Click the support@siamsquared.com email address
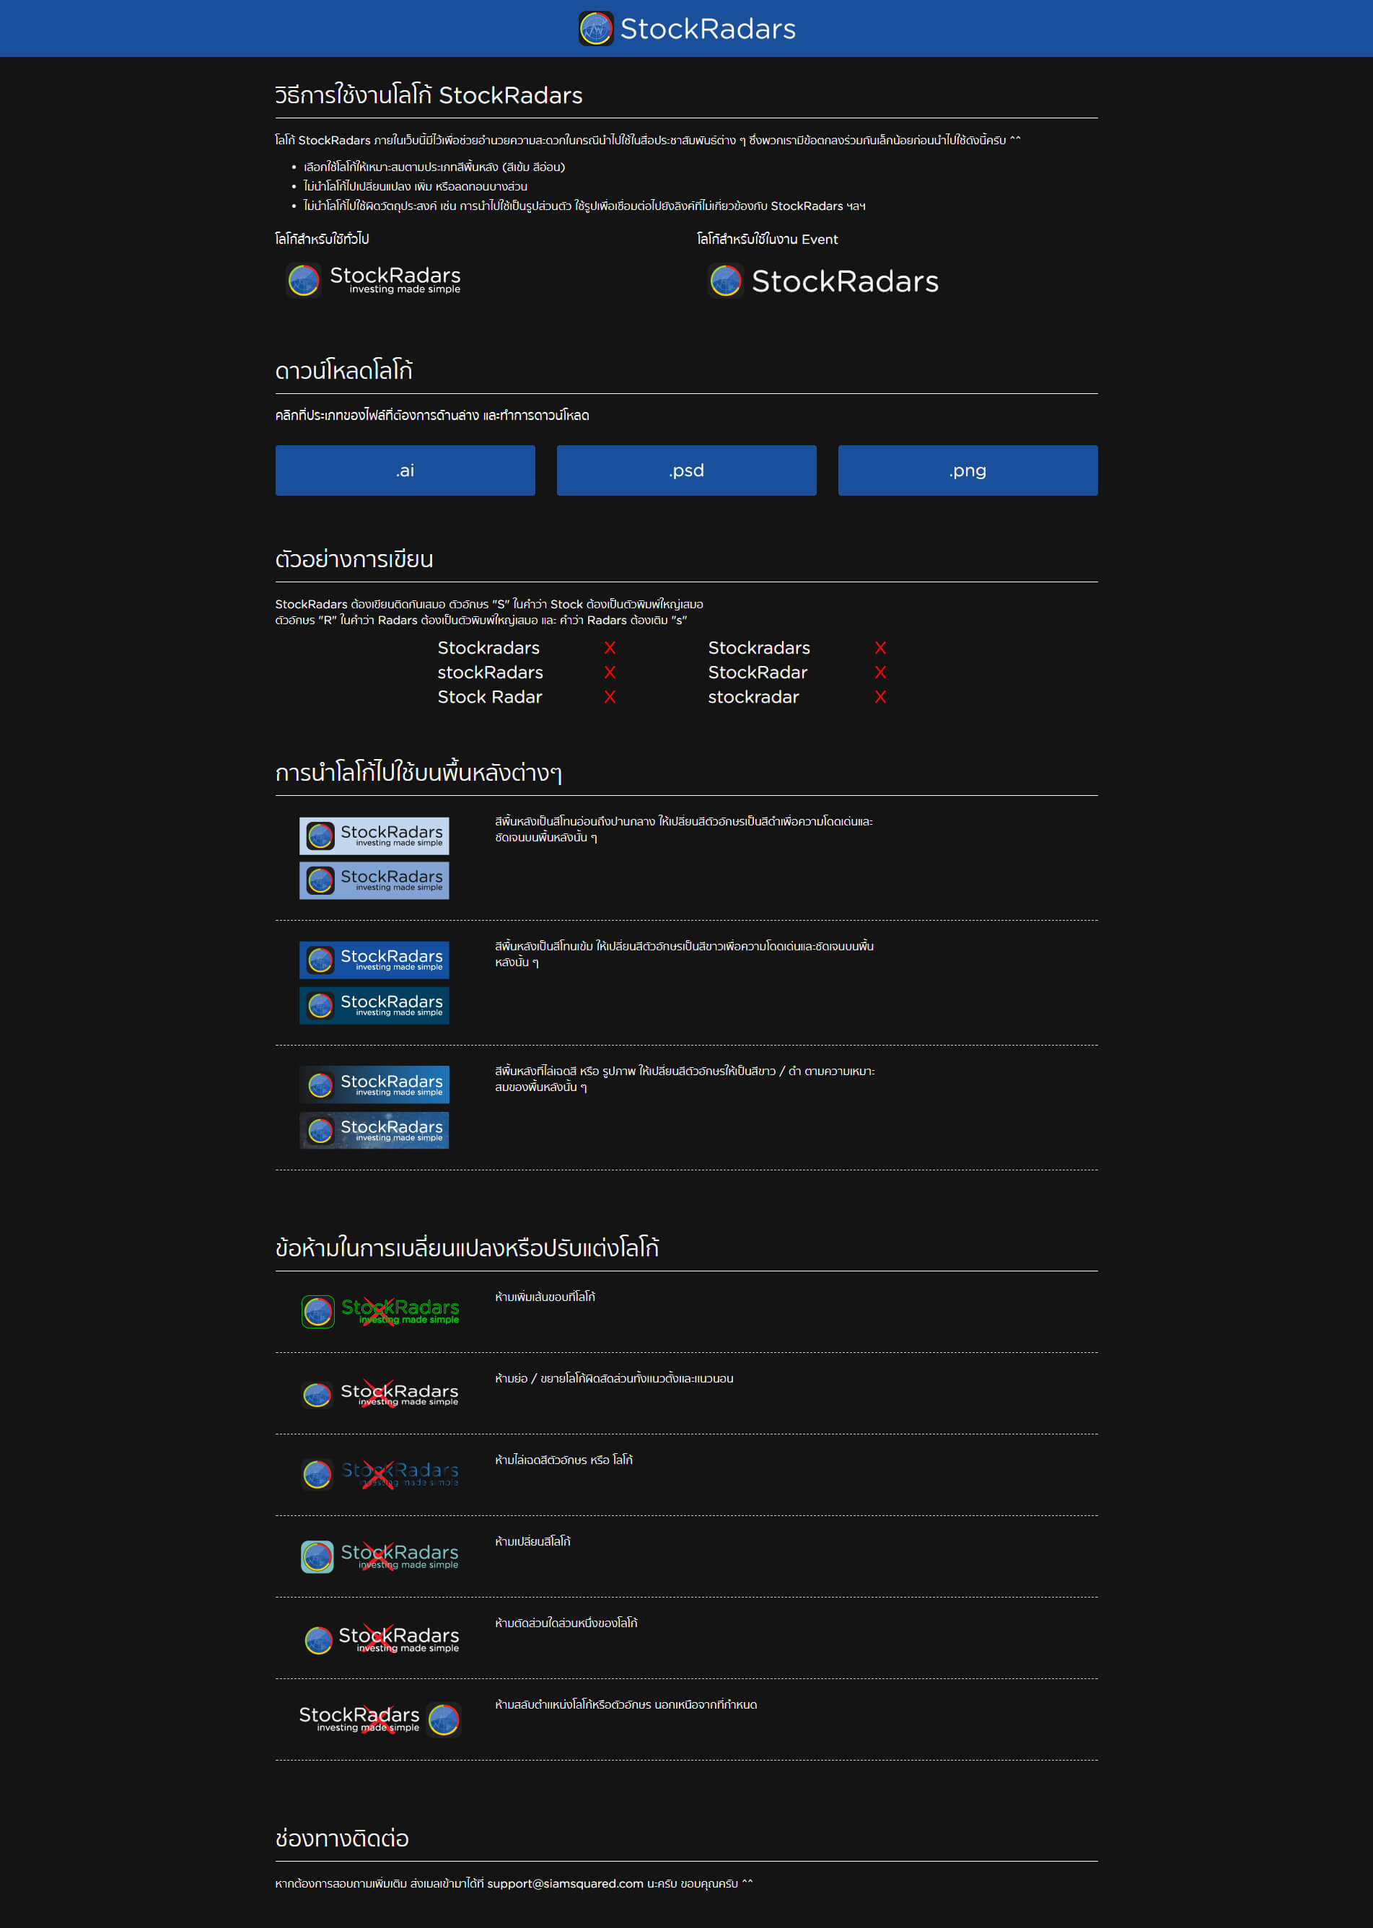This screenshot has width=1373, height=1928. click(565, 1883)
